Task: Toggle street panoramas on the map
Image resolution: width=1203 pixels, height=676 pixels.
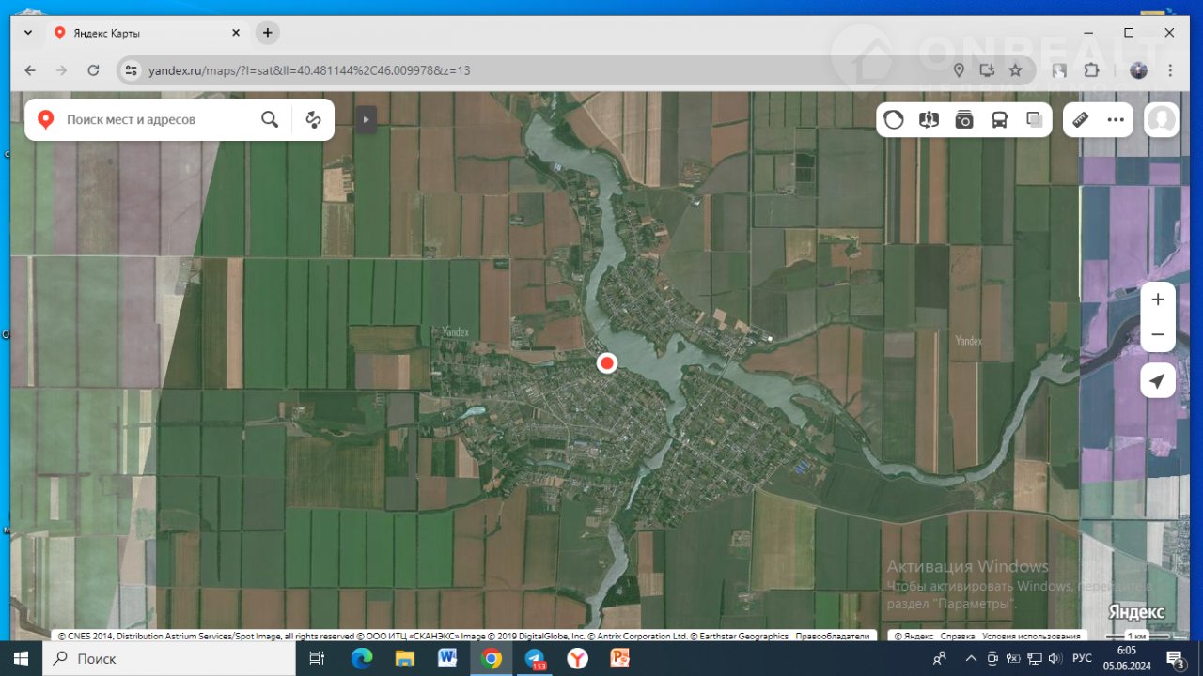Action: pos(929,119)
